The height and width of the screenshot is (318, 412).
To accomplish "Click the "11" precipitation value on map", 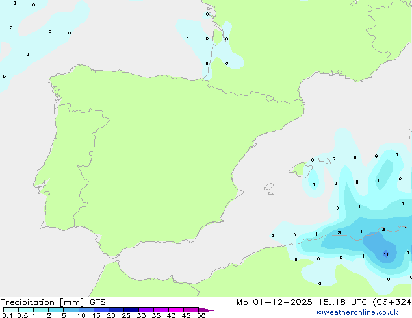I will (x=386, y=254).
